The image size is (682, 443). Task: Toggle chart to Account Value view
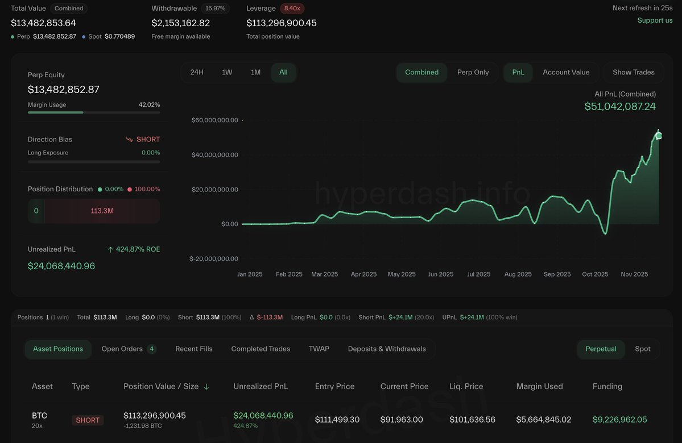pos(566,73)
